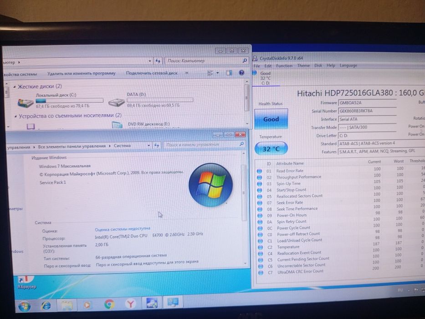Click the Explorer view-mode icon
425x319 pixels.
pos(210,73)
